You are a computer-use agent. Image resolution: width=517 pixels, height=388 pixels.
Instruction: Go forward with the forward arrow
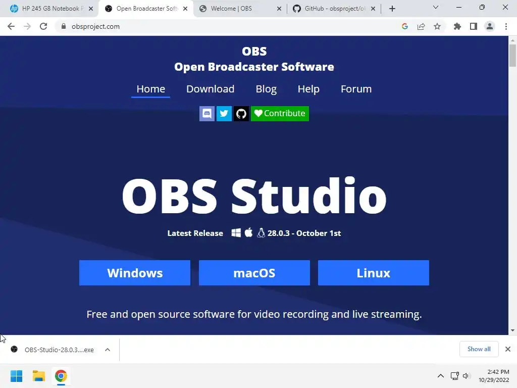(27, 26)
